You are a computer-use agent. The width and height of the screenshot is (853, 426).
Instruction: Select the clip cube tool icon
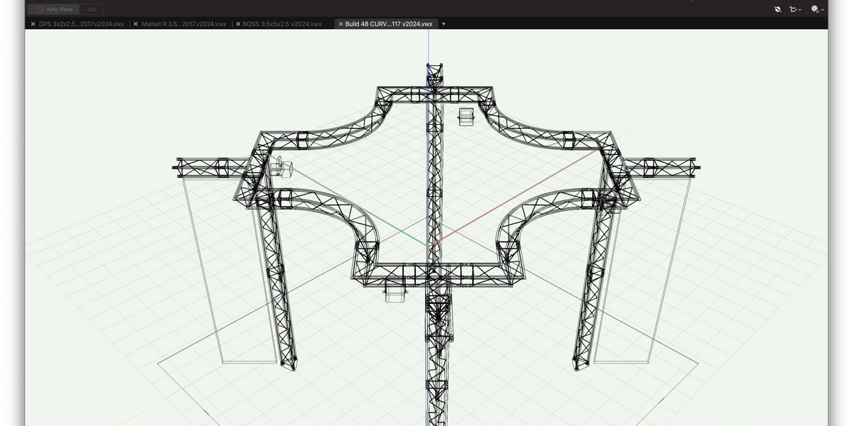point(792,9)
